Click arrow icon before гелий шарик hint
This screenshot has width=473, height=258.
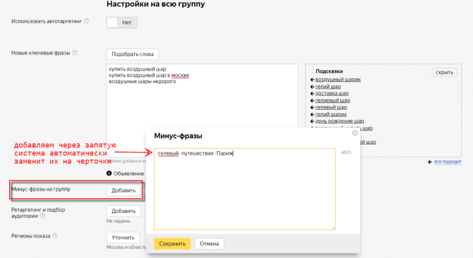[x=312, y=114]
